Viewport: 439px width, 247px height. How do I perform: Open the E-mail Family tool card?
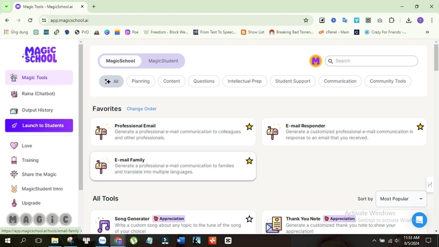pyautogui.click(x=173, y=166)
